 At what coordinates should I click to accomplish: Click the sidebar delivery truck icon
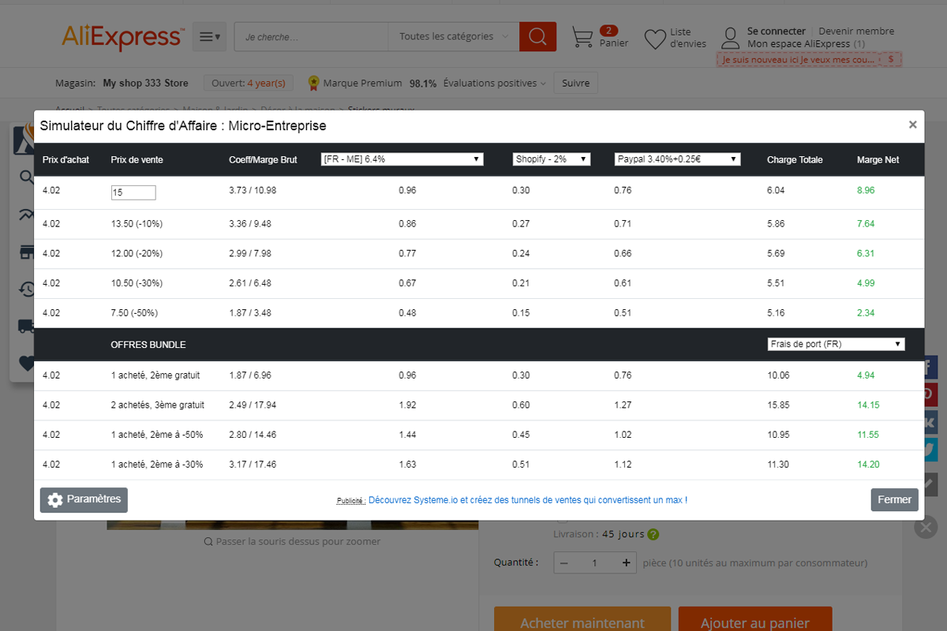[27, 327]
